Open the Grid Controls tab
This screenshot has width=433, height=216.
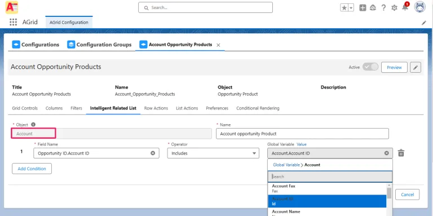pos(25,108)
